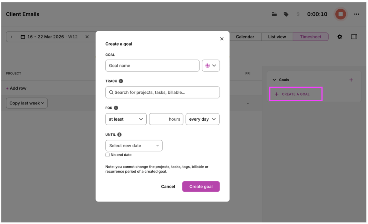This screenshot has width=368, height=224.
Task: Click the plus icon beside Goals
Action: point(351,80)
